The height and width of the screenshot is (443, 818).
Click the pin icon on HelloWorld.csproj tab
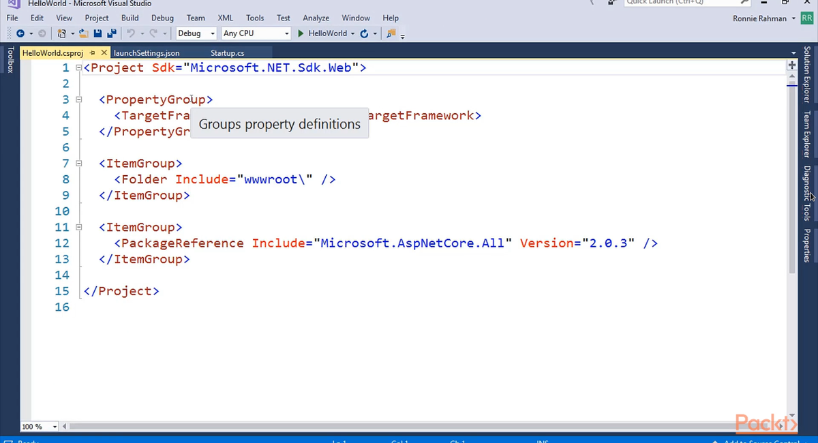click(x=91, y=53)
